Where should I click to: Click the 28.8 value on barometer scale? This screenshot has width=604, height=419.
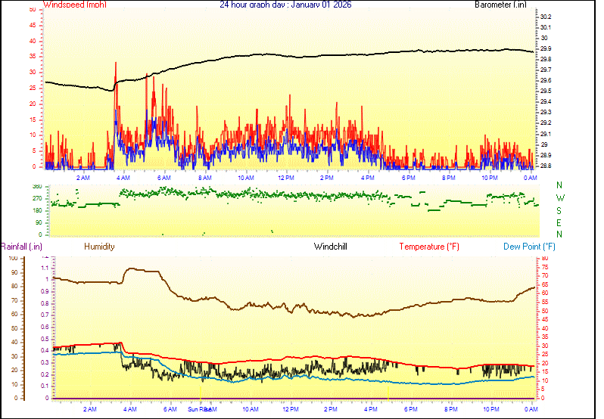click(x=545, y=166)
